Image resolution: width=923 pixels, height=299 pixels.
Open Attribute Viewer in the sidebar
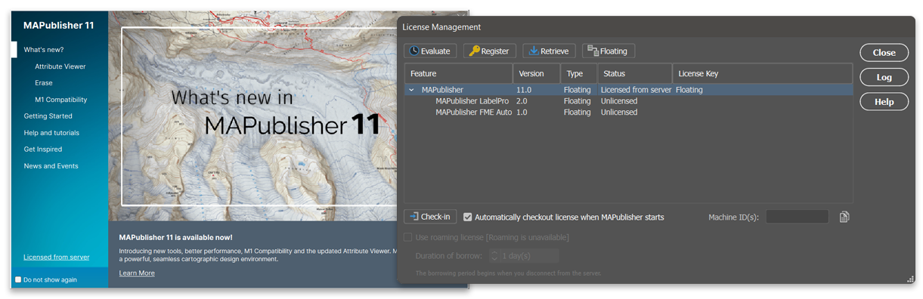pyautogui.click(x=60, y=66)
